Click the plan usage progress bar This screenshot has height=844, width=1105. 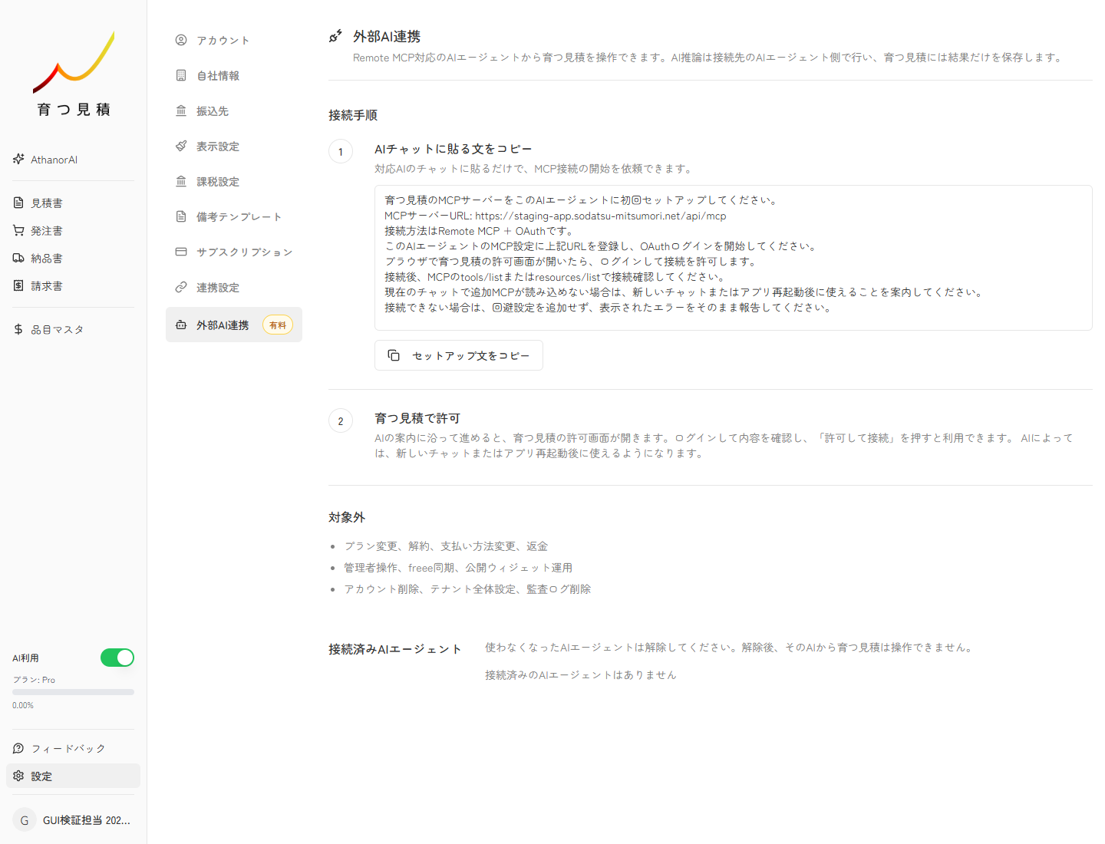[x=73, y=691]
